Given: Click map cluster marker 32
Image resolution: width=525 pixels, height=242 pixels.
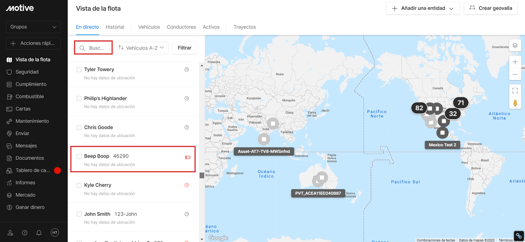Looking at the screenshot, I should pyautogui.click(x=453, y=114).
